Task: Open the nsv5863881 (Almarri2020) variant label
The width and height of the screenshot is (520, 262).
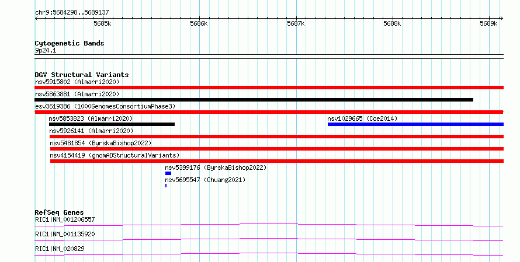Action: coord(77,94)
